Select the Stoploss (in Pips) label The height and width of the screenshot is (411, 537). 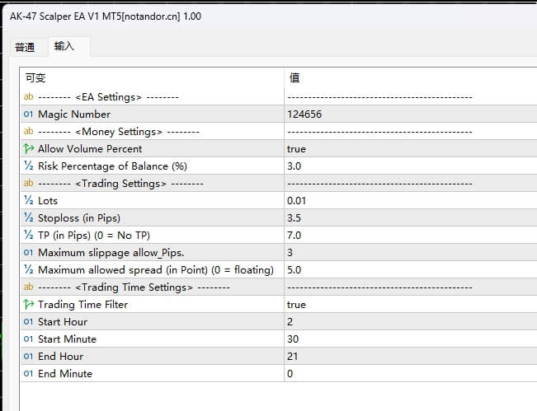click(x=79, y=218)
